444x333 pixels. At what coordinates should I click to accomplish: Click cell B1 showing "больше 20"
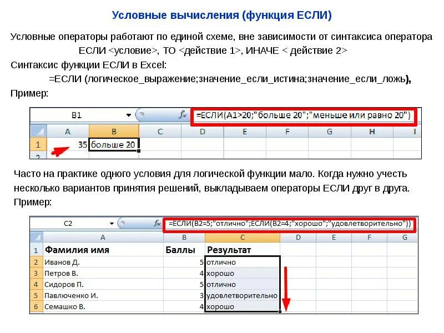[x=114, y=145]
